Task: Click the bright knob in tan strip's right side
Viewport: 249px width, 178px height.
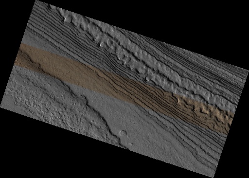Action: click(x=178, y=101)
